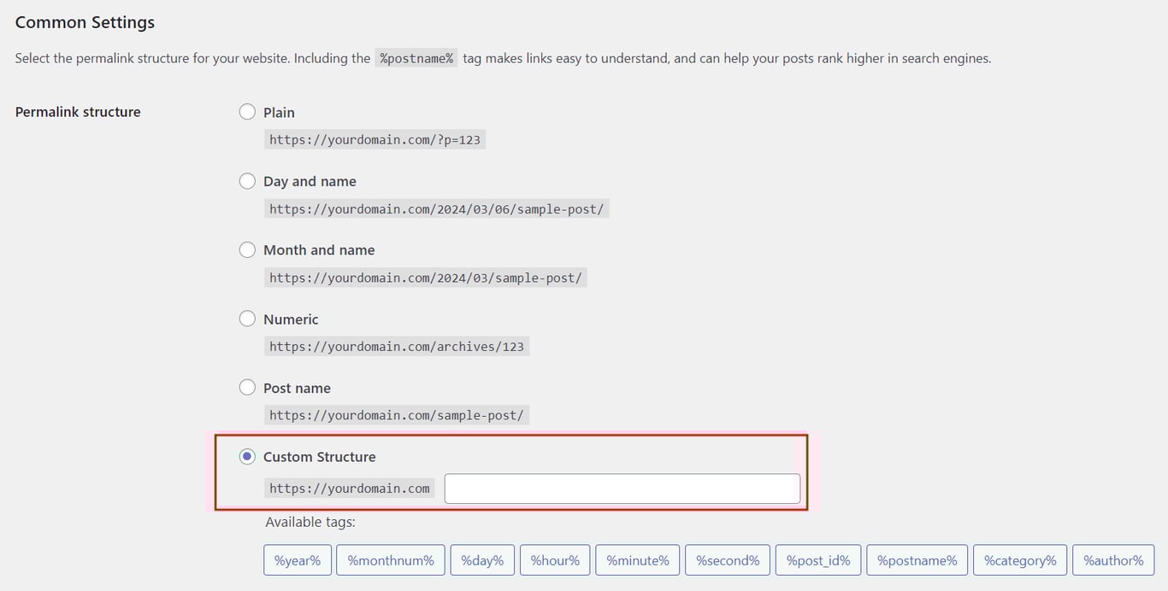Insert the %postname% tag
The height and width of the screenshot is (591, 1168).
(x=916, y=560)
